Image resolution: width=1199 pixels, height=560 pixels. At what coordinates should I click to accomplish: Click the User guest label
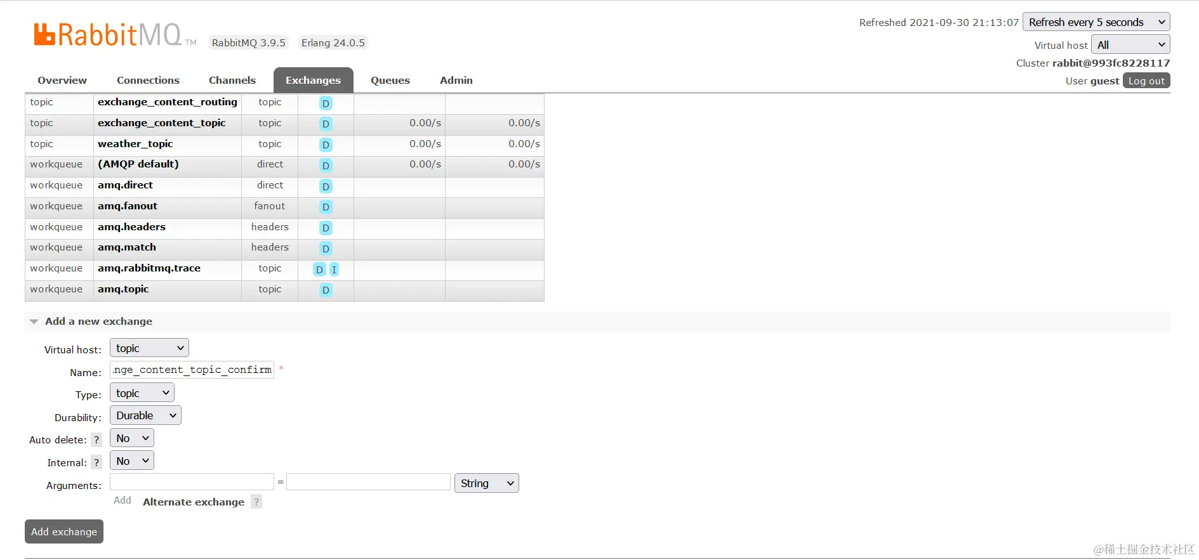coord(1092,81)
